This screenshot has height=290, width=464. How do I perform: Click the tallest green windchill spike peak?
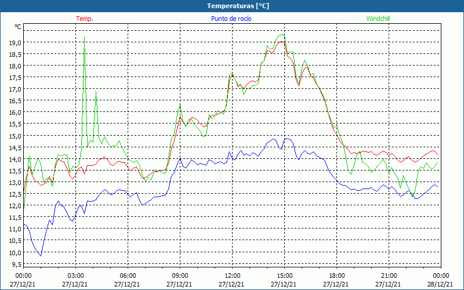[84, 37]
